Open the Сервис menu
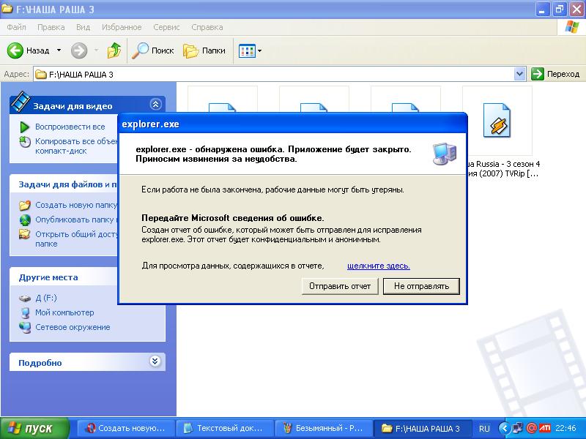Screen dimensions: 586x439 click(x=166, y=27)
